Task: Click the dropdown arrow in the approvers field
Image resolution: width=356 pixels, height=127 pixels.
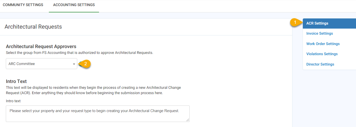Action: coord(74,64)
